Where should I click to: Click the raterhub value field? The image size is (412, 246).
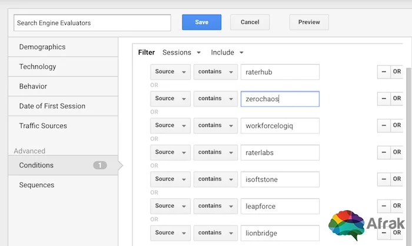tap(280, 72)
